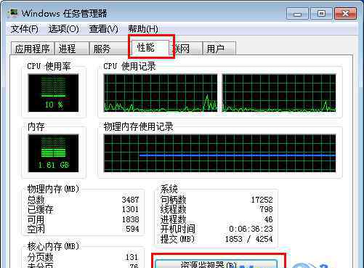Switch to the 应用程序 tab

[33, 49]
